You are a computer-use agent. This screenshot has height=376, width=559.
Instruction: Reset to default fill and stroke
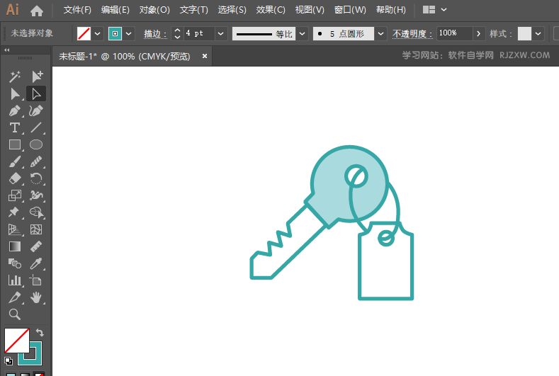point(9,361)
